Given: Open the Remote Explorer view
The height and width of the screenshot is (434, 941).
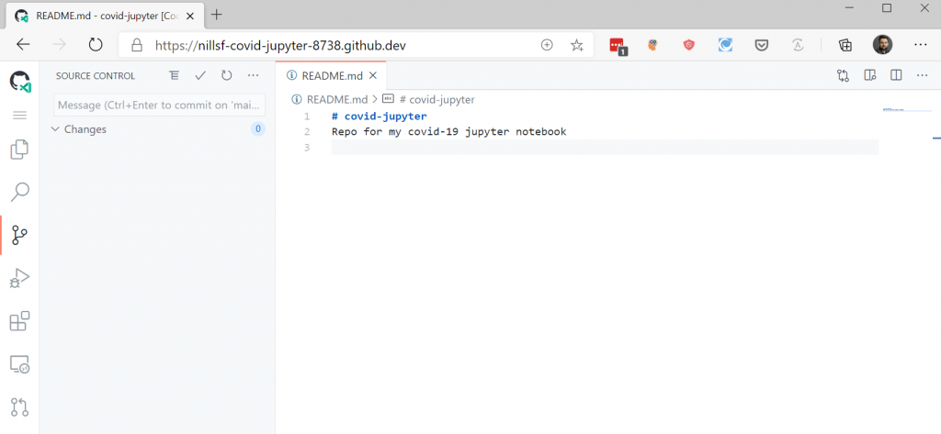Looking at the screenshot, I should pyautogui.click(x=20, y=364).
